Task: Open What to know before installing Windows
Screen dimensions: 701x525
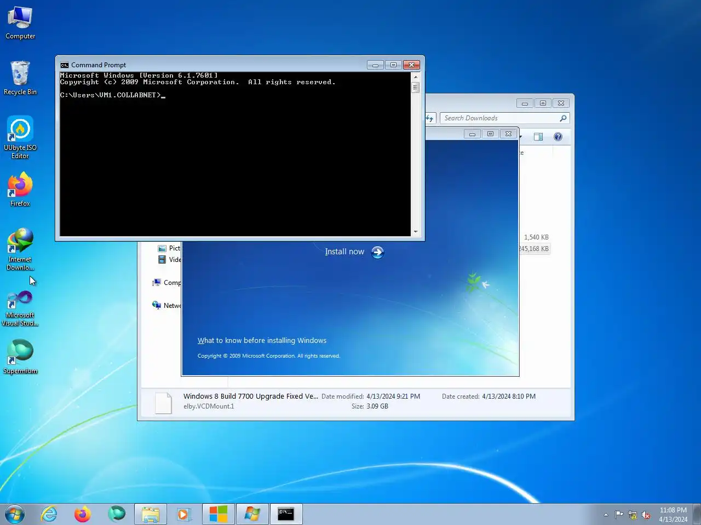Action: coord(262,340)
